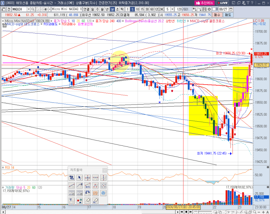This screenshot has width=270, height=214.
Task: Toggle the checkbox next to the date field
Action: coord(214,9)
